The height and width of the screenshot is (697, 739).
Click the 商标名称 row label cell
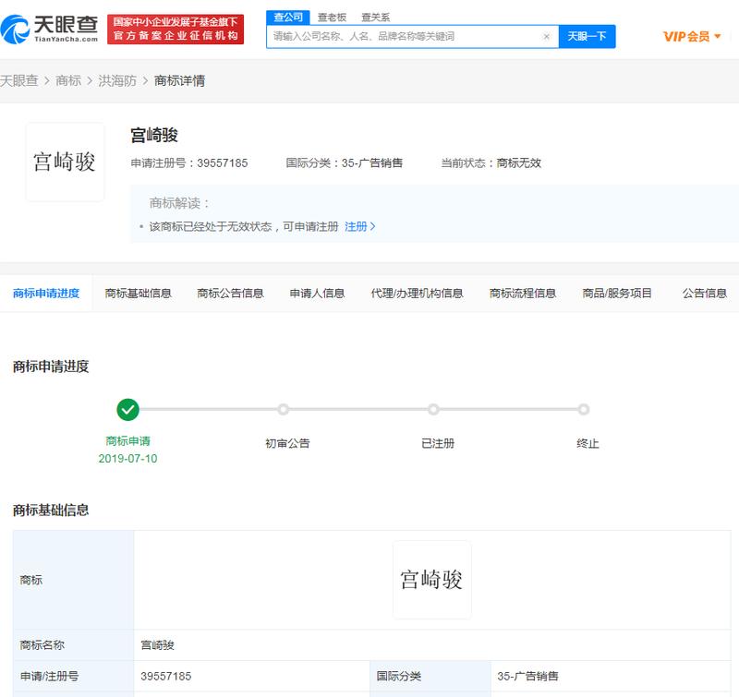tap(74, 645)
